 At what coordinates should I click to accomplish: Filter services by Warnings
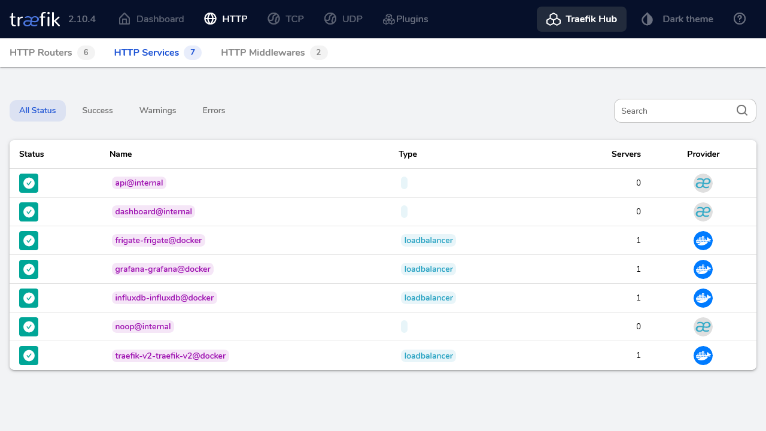coord(157,111)
